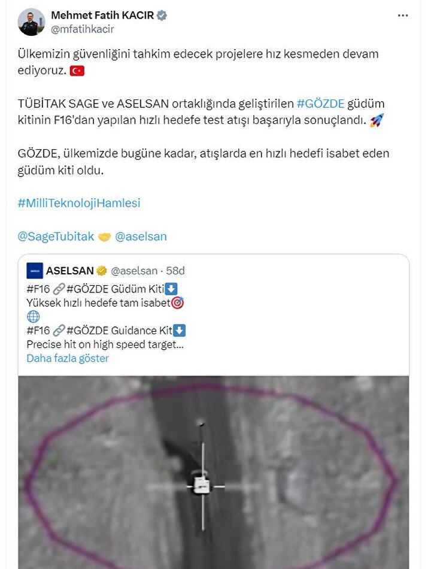
Task: Click Mehmet Fatih KACIR's profile avatar
Action: coord(31,22)
